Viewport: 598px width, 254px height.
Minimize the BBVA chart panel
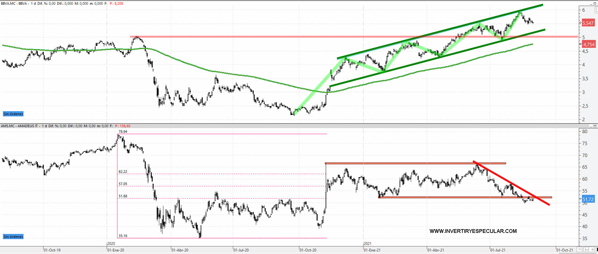coord(590,3)
